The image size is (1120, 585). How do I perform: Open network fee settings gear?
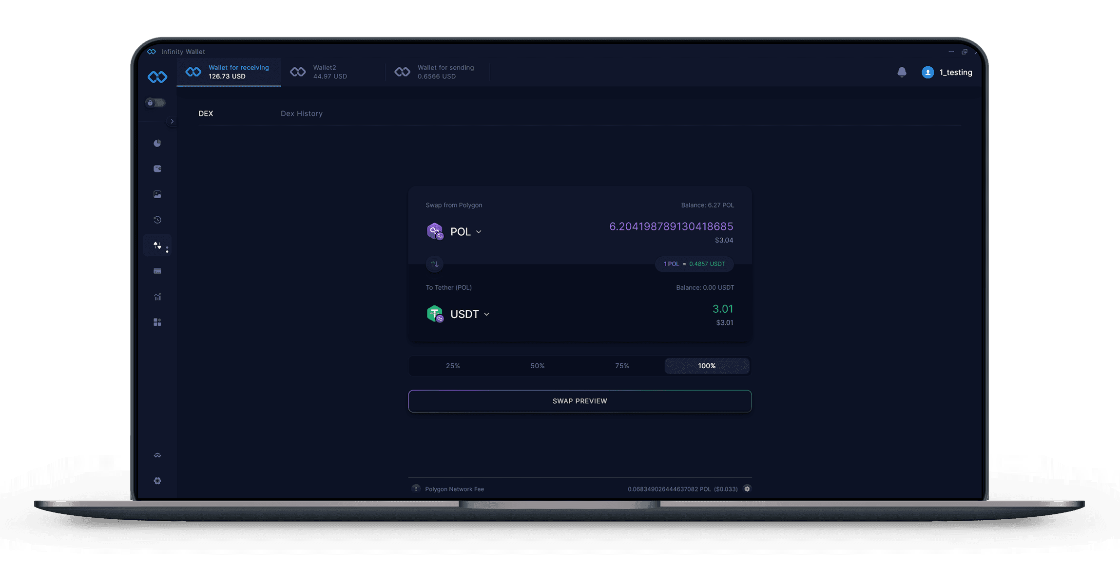tap(747, 489)
